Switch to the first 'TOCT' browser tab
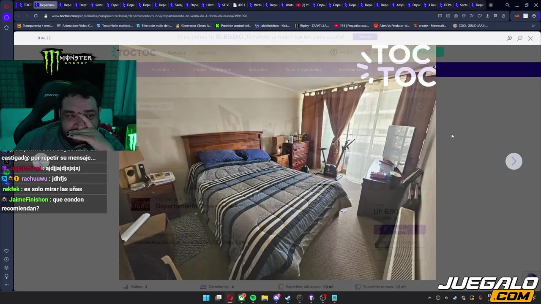Viewport: 541px width, 304px height. pyautogui.click(x=25, y=5)
